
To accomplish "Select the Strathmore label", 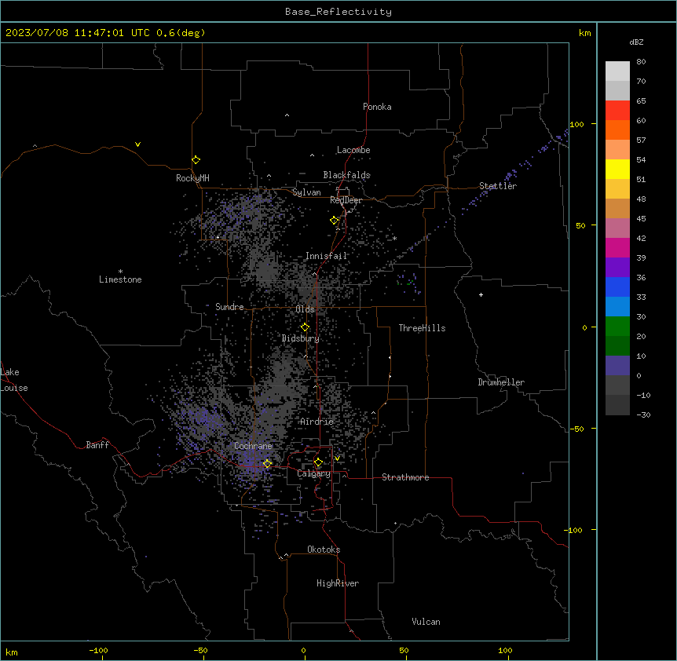I will (x=405, y=477).
